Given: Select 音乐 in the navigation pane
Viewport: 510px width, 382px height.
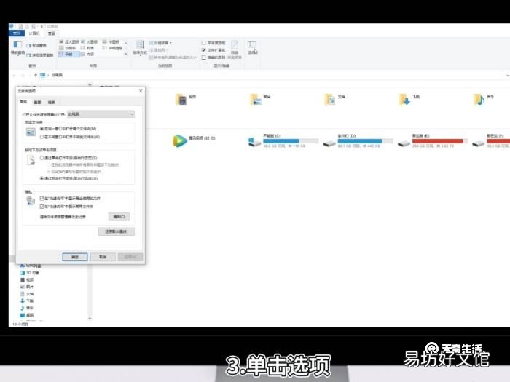Looking at the screenshot, I should click(x=27, y=308).
